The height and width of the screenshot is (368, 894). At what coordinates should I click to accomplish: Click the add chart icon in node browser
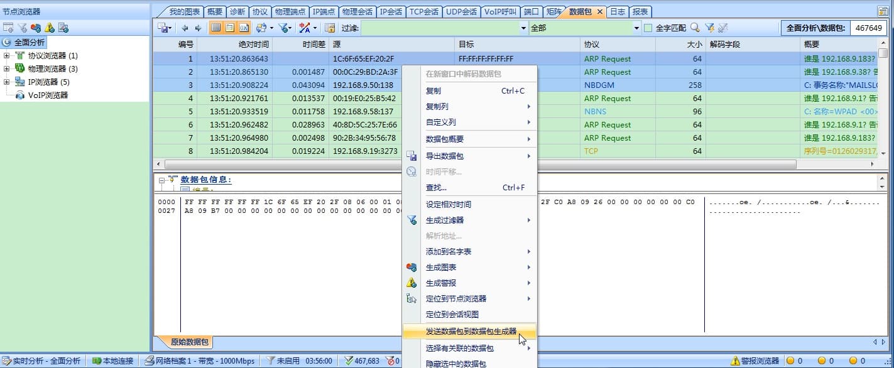36,28
